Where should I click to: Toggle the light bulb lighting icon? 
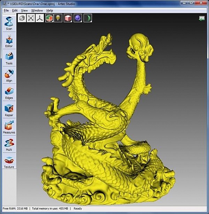click(58, 18)
